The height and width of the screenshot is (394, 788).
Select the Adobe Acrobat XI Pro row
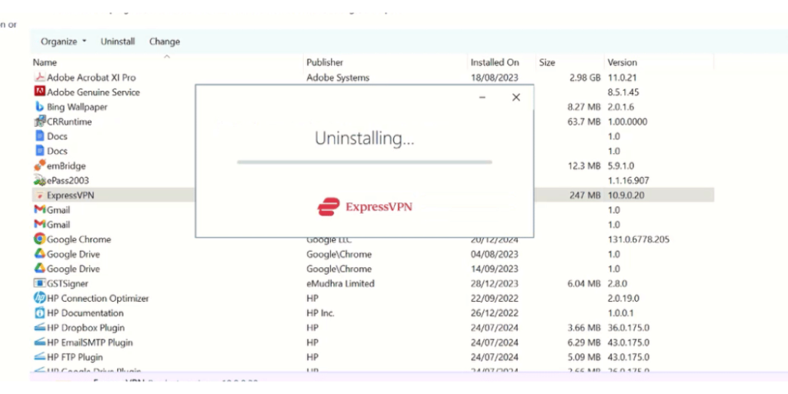(373, 78)
